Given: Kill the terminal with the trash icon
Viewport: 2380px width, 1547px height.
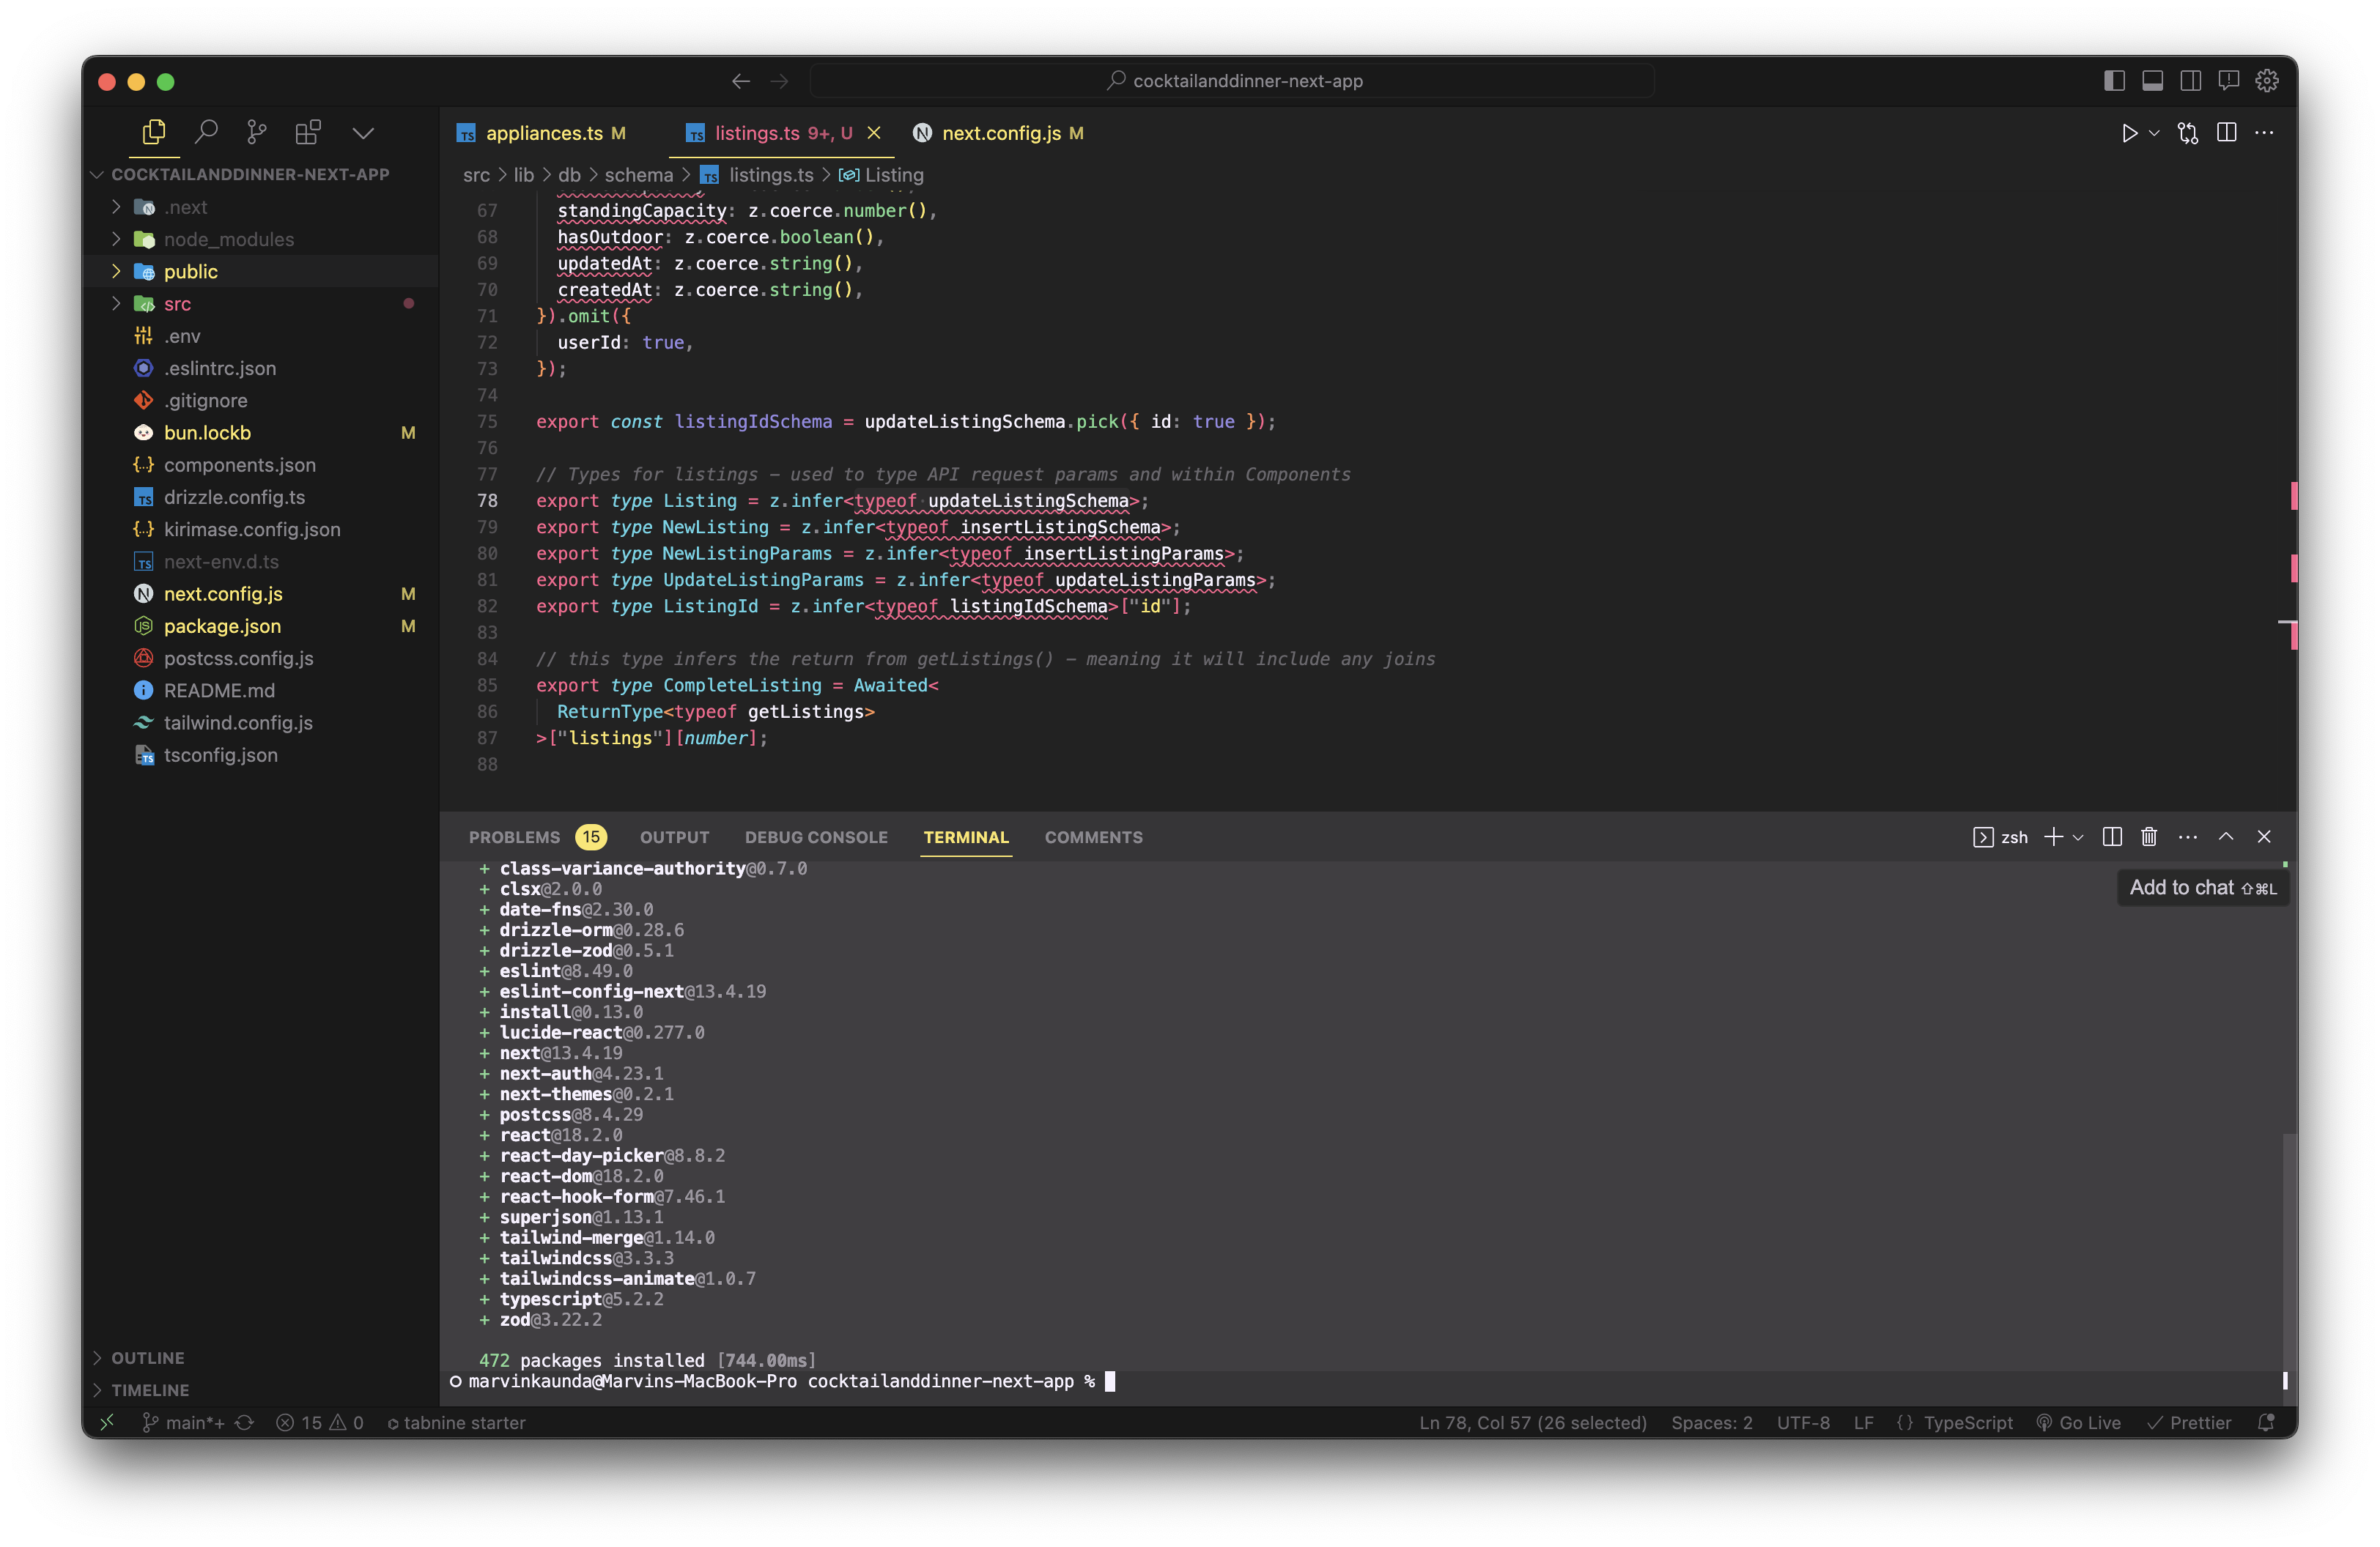Looking at the screenshot, I should [2149, 837].
